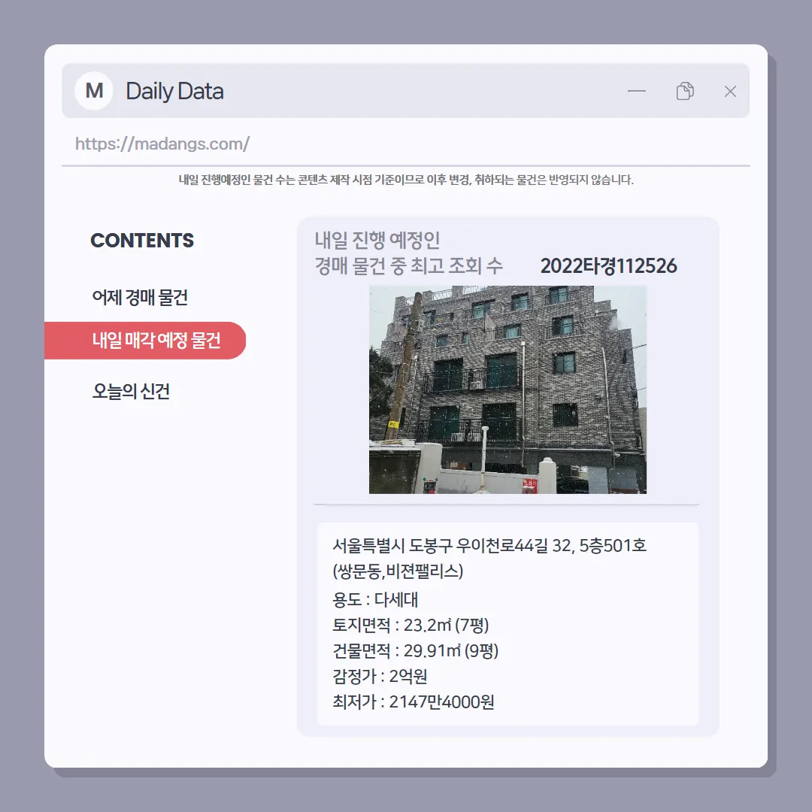This screenshot has width=812, height=812.
Task: Click the Daily Data title text
Action: coord(174,91)
